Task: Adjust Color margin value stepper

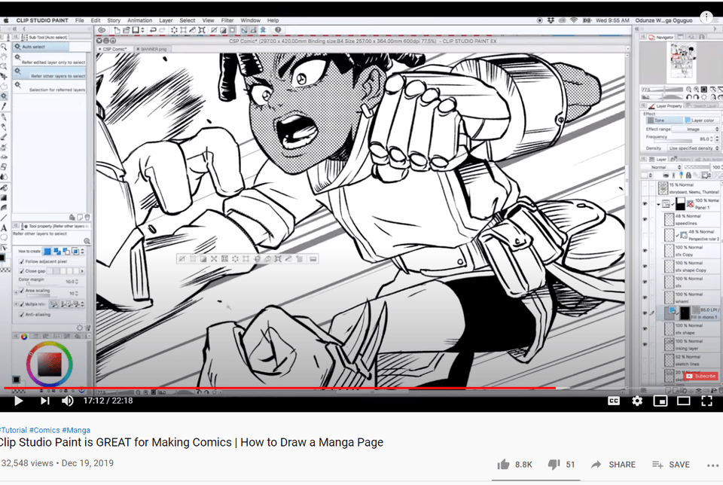Action: click(77, 281)
